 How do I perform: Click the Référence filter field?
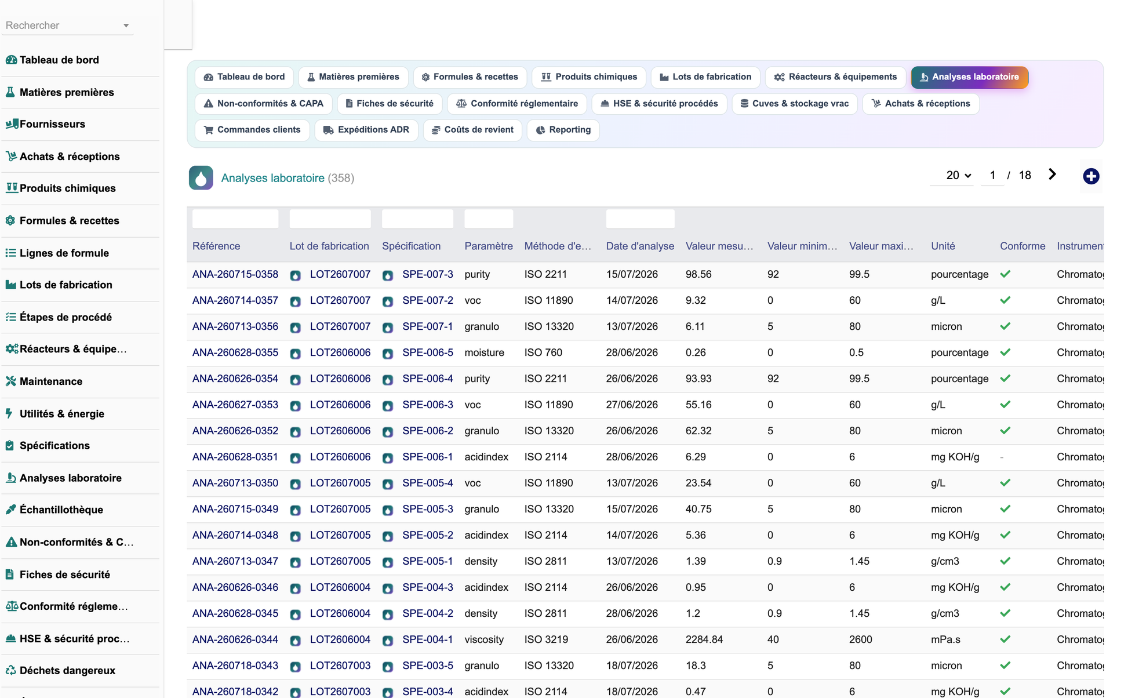(235, 219)
